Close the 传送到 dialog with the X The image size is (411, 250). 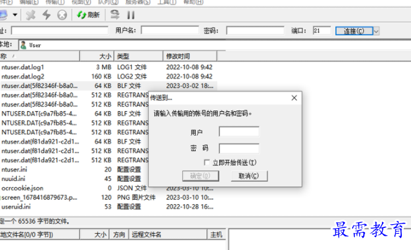[294, 98]
